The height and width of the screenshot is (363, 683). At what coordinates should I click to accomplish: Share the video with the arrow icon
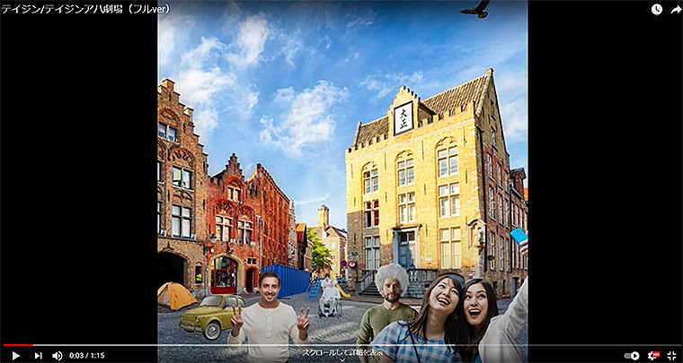pyautogui.click(x=676, y=9)
